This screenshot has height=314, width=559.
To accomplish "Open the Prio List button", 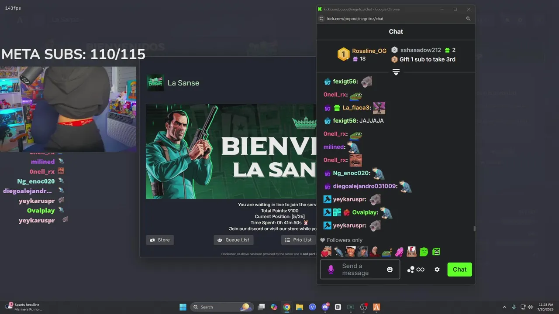I will click(299, 240).
